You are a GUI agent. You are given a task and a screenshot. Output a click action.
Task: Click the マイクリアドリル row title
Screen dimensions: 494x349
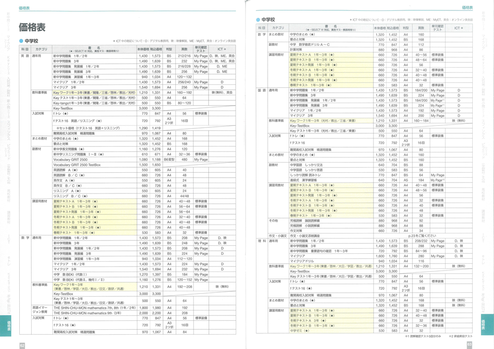coord(302,261)
